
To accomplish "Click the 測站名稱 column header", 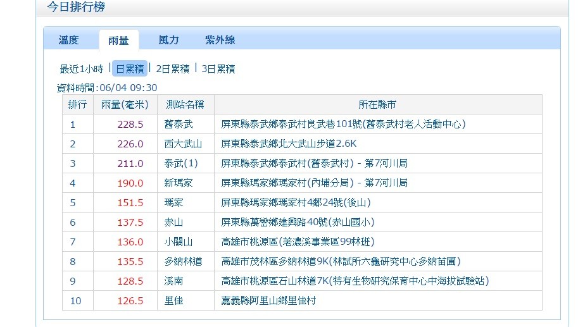I will coord(185,104).
